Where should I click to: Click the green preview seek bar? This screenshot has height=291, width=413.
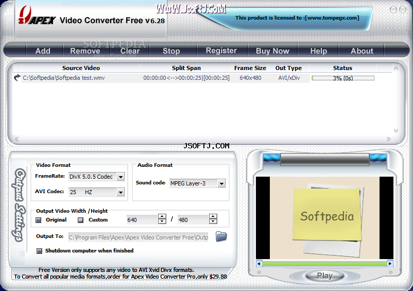tap(324, 264)
